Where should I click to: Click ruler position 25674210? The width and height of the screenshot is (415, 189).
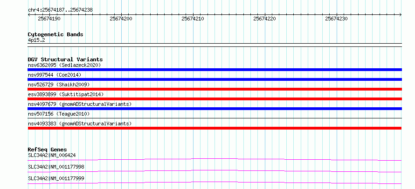pyautogui.click(x=193, y=19)
